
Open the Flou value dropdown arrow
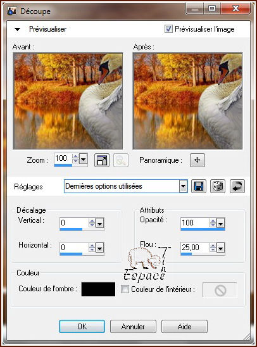[x=220, y=248]
